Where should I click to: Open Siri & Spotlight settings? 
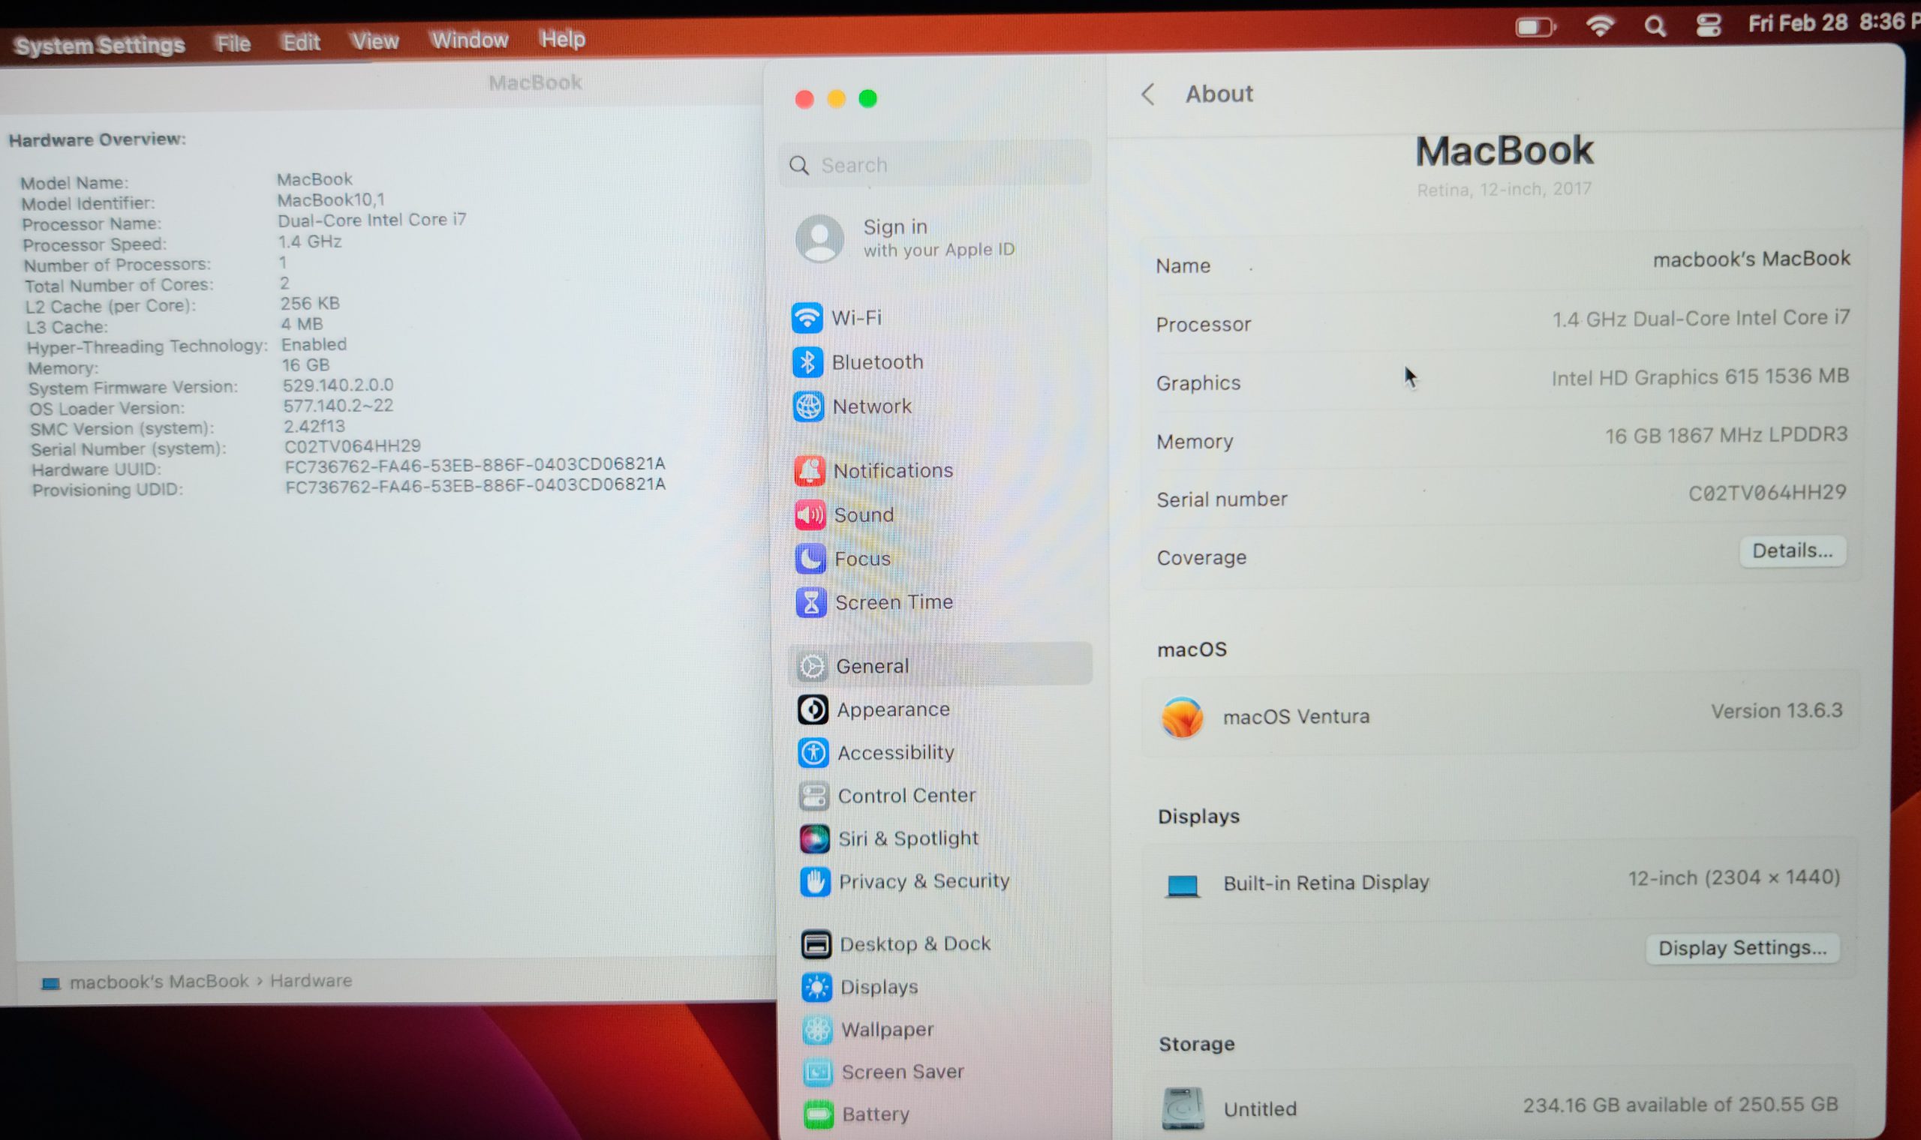click(x=907, y=838)
